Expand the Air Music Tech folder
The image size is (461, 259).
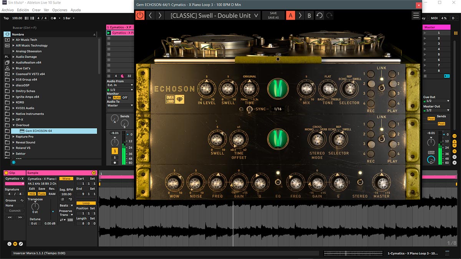click(13, 40)
